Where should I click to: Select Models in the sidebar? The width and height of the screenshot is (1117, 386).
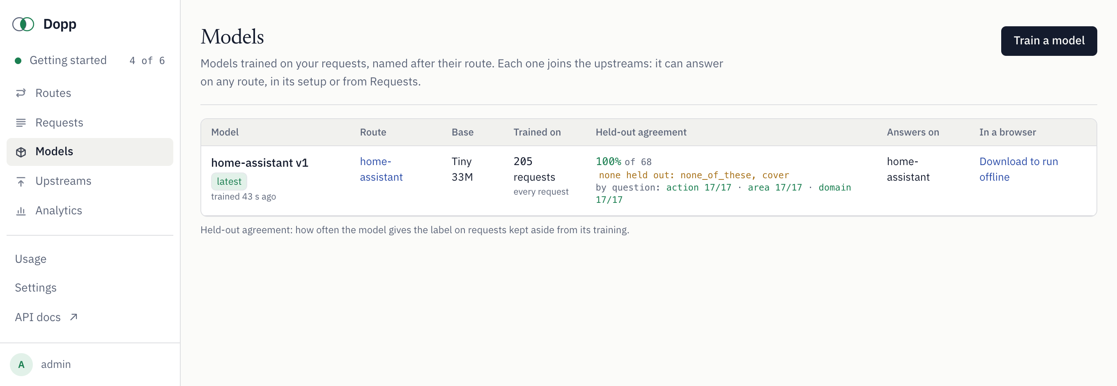[x=90, y=152]
